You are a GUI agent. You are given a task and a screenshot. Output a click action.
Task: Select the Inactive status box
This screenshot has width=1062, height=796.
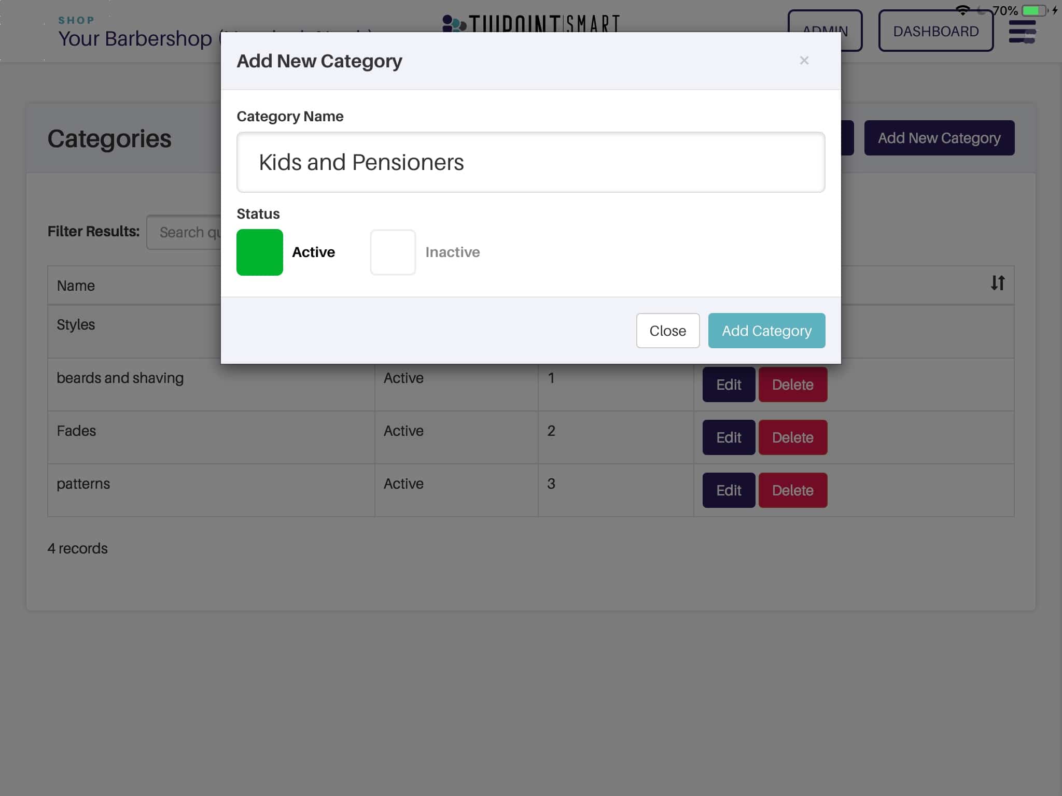click(393, 252)
